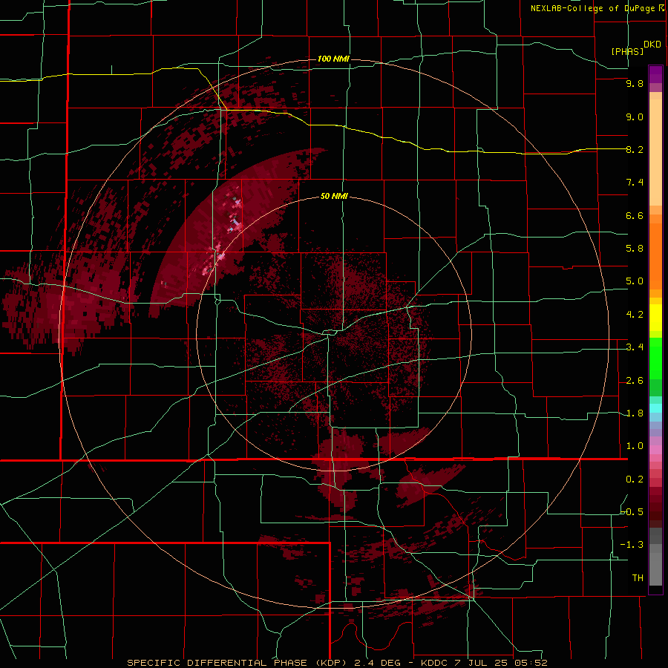The height and width of the screenshot is (668, 668).
Task: Click the 6.6 scale value
Action: (x=635, y=216)
